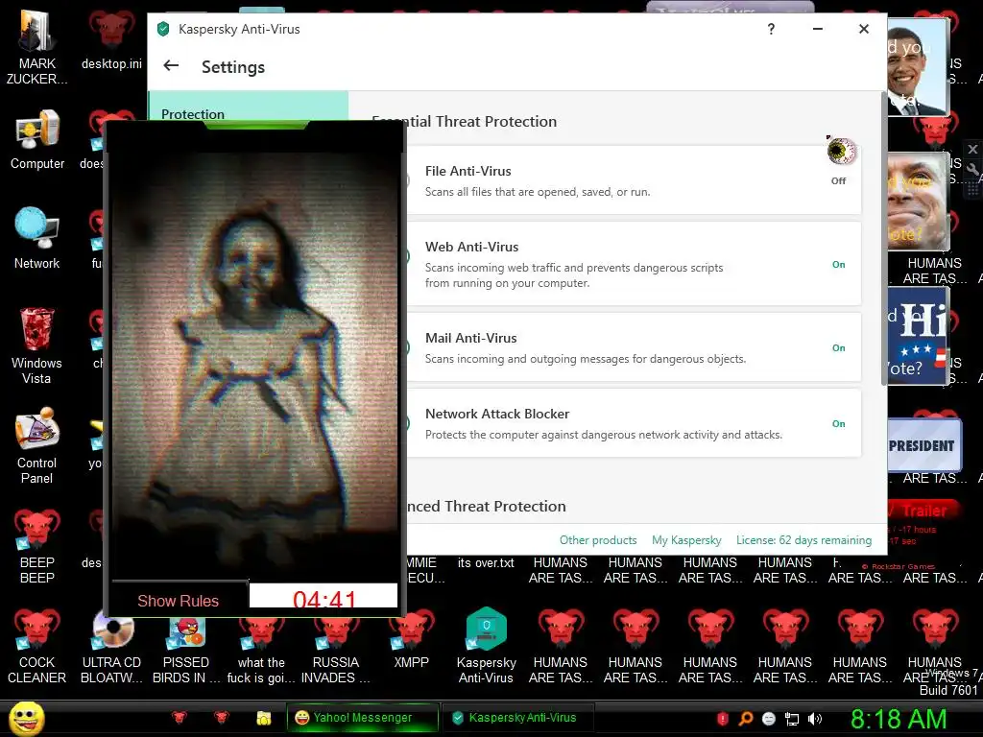This screenshot has width=983, height=737.
Task: Open the smiley face Start button
Action: 27,718
